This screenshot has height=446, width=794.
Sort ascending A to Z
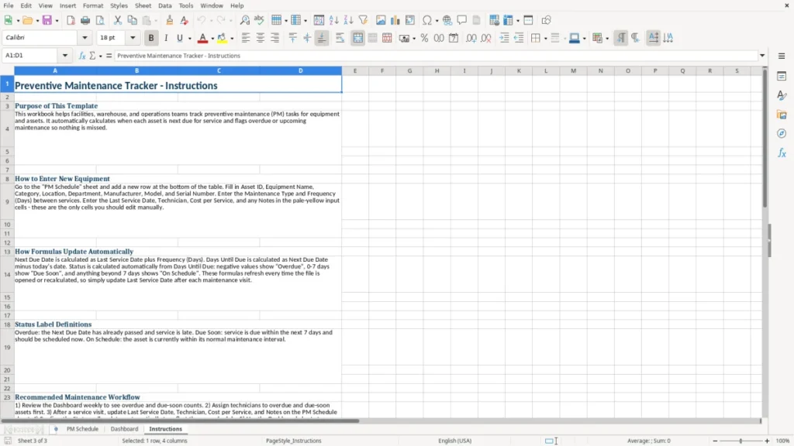[x=333, y=20]
